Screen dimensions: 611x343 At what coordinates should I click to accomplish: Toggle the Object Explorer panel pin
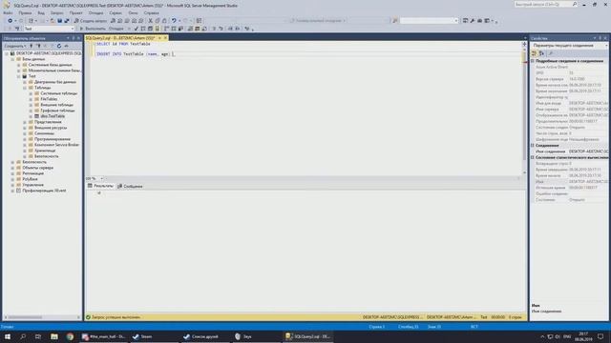click(73, 38)
